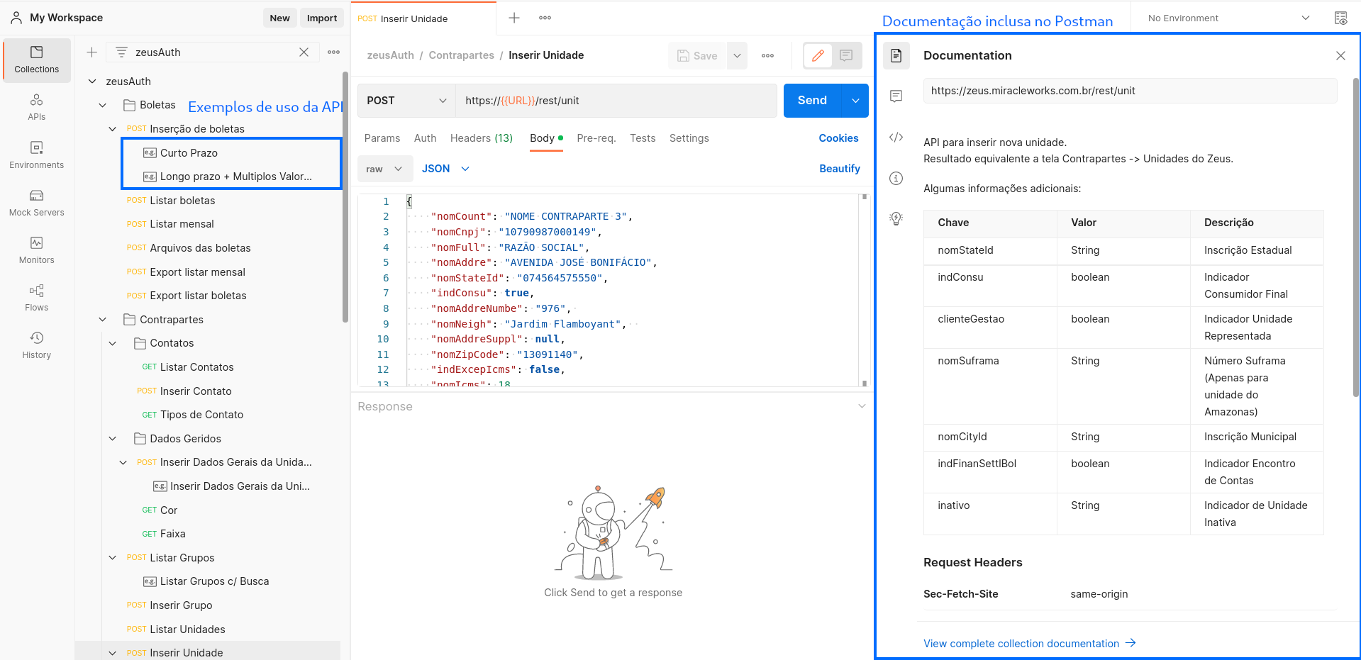
Task: Switch to the Params tab
Action: (382, 138)
